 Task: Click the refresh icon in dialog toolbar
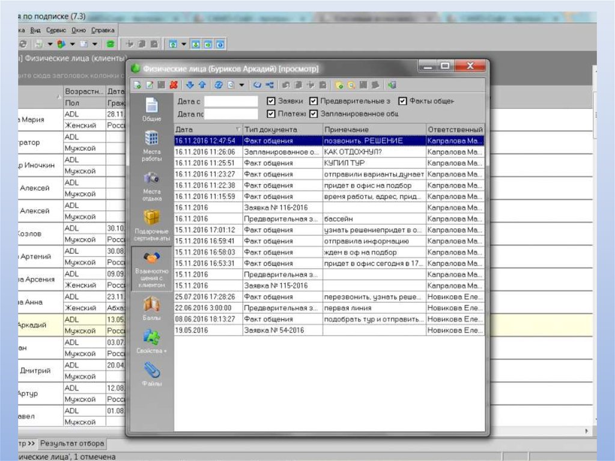pyautogui.click(x=219, y=85)
